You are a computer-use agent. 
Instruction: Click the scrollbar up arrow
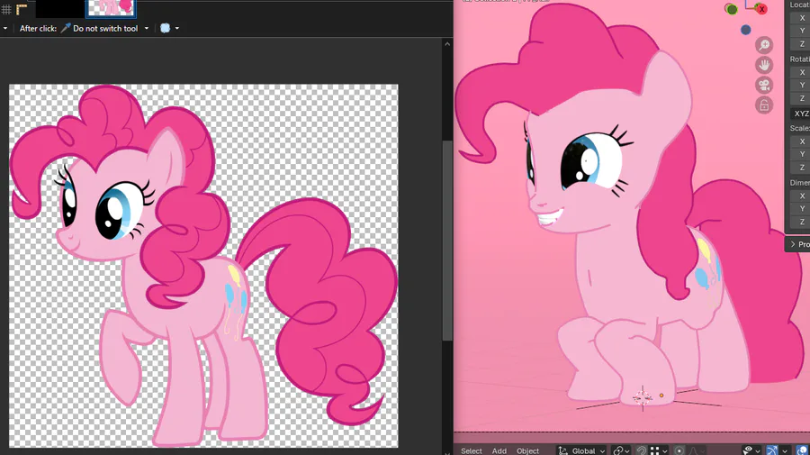click(447, 44)
